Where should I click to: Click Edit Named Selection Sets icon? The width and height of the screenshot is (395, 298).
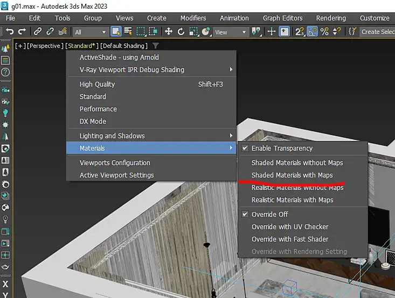(x=352, y=32)
